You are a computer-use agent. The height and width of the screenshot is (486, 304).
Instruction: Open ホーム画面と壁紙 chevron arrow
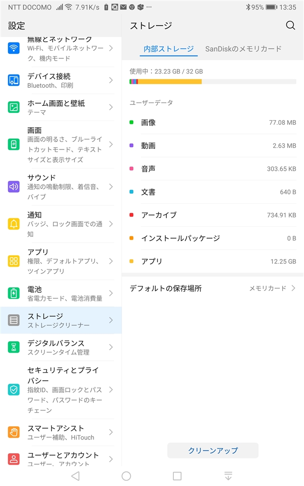[111, 107]
